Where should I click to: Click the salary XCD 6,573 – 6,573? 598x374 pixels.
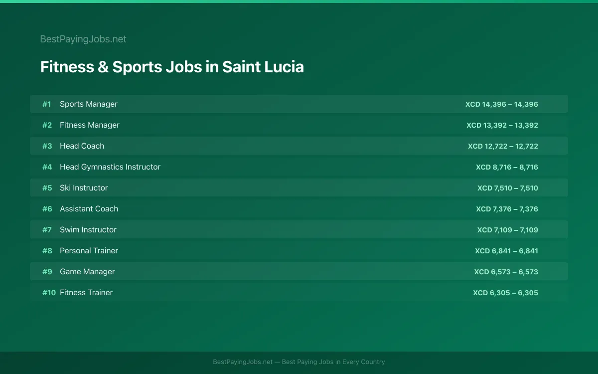[x=506, y=272]
